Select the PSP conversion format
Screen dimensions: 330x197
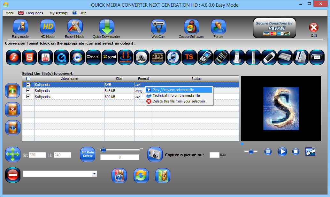[269, 57]
